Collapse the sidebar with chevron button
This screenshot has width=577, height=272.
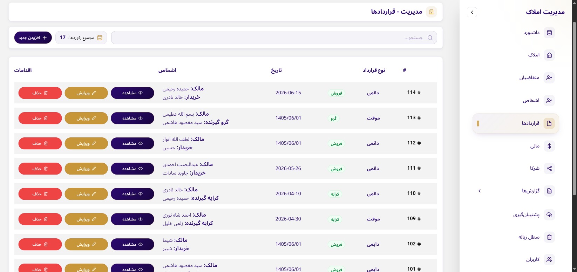472,12
